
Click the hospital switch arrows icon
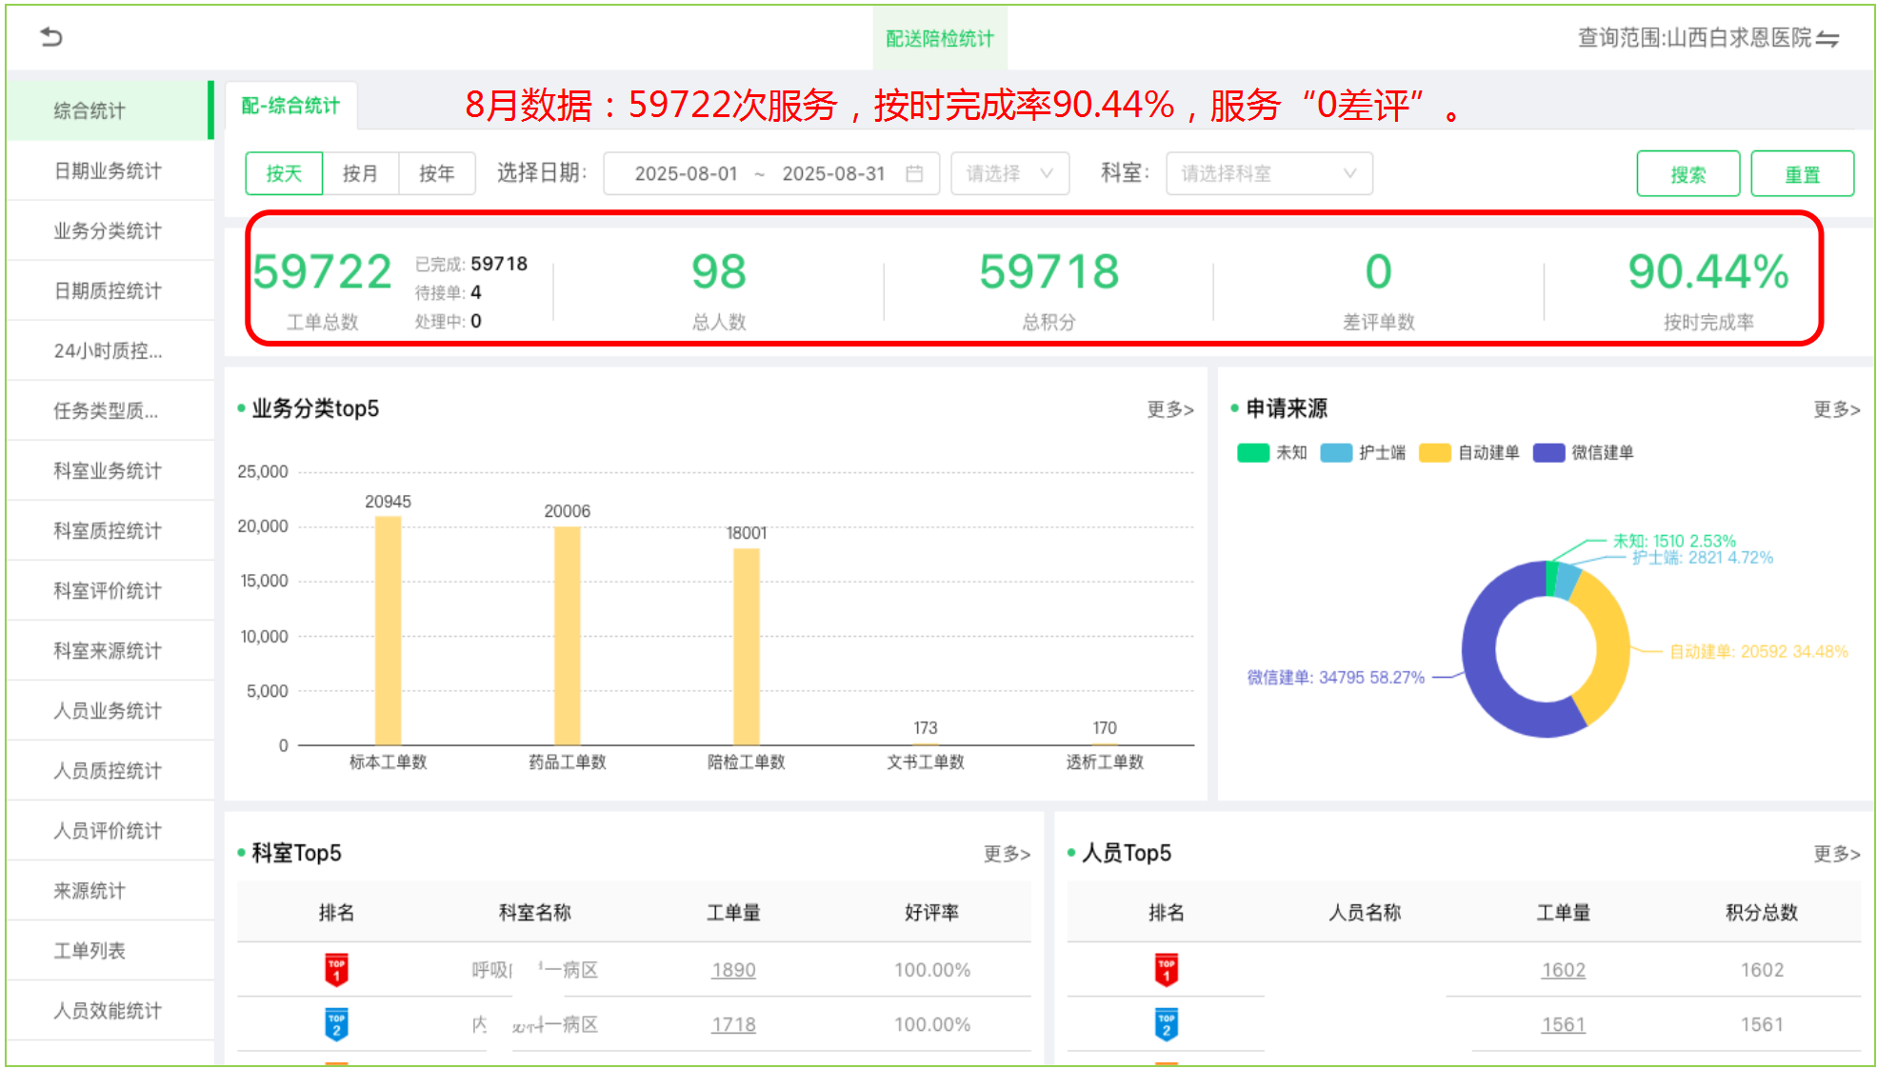(x=1827, y=39)
